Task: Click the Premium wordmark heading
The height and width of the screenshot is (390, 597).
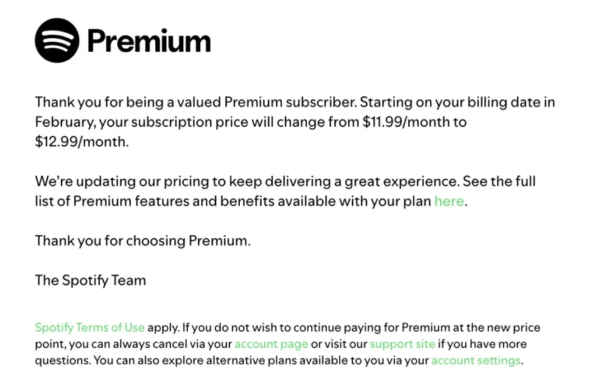Action: [x=149, y=41]
